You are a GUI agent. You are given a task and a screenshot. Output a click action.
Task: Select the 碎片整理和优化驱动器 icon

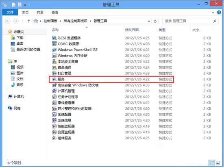click(54, 108)
